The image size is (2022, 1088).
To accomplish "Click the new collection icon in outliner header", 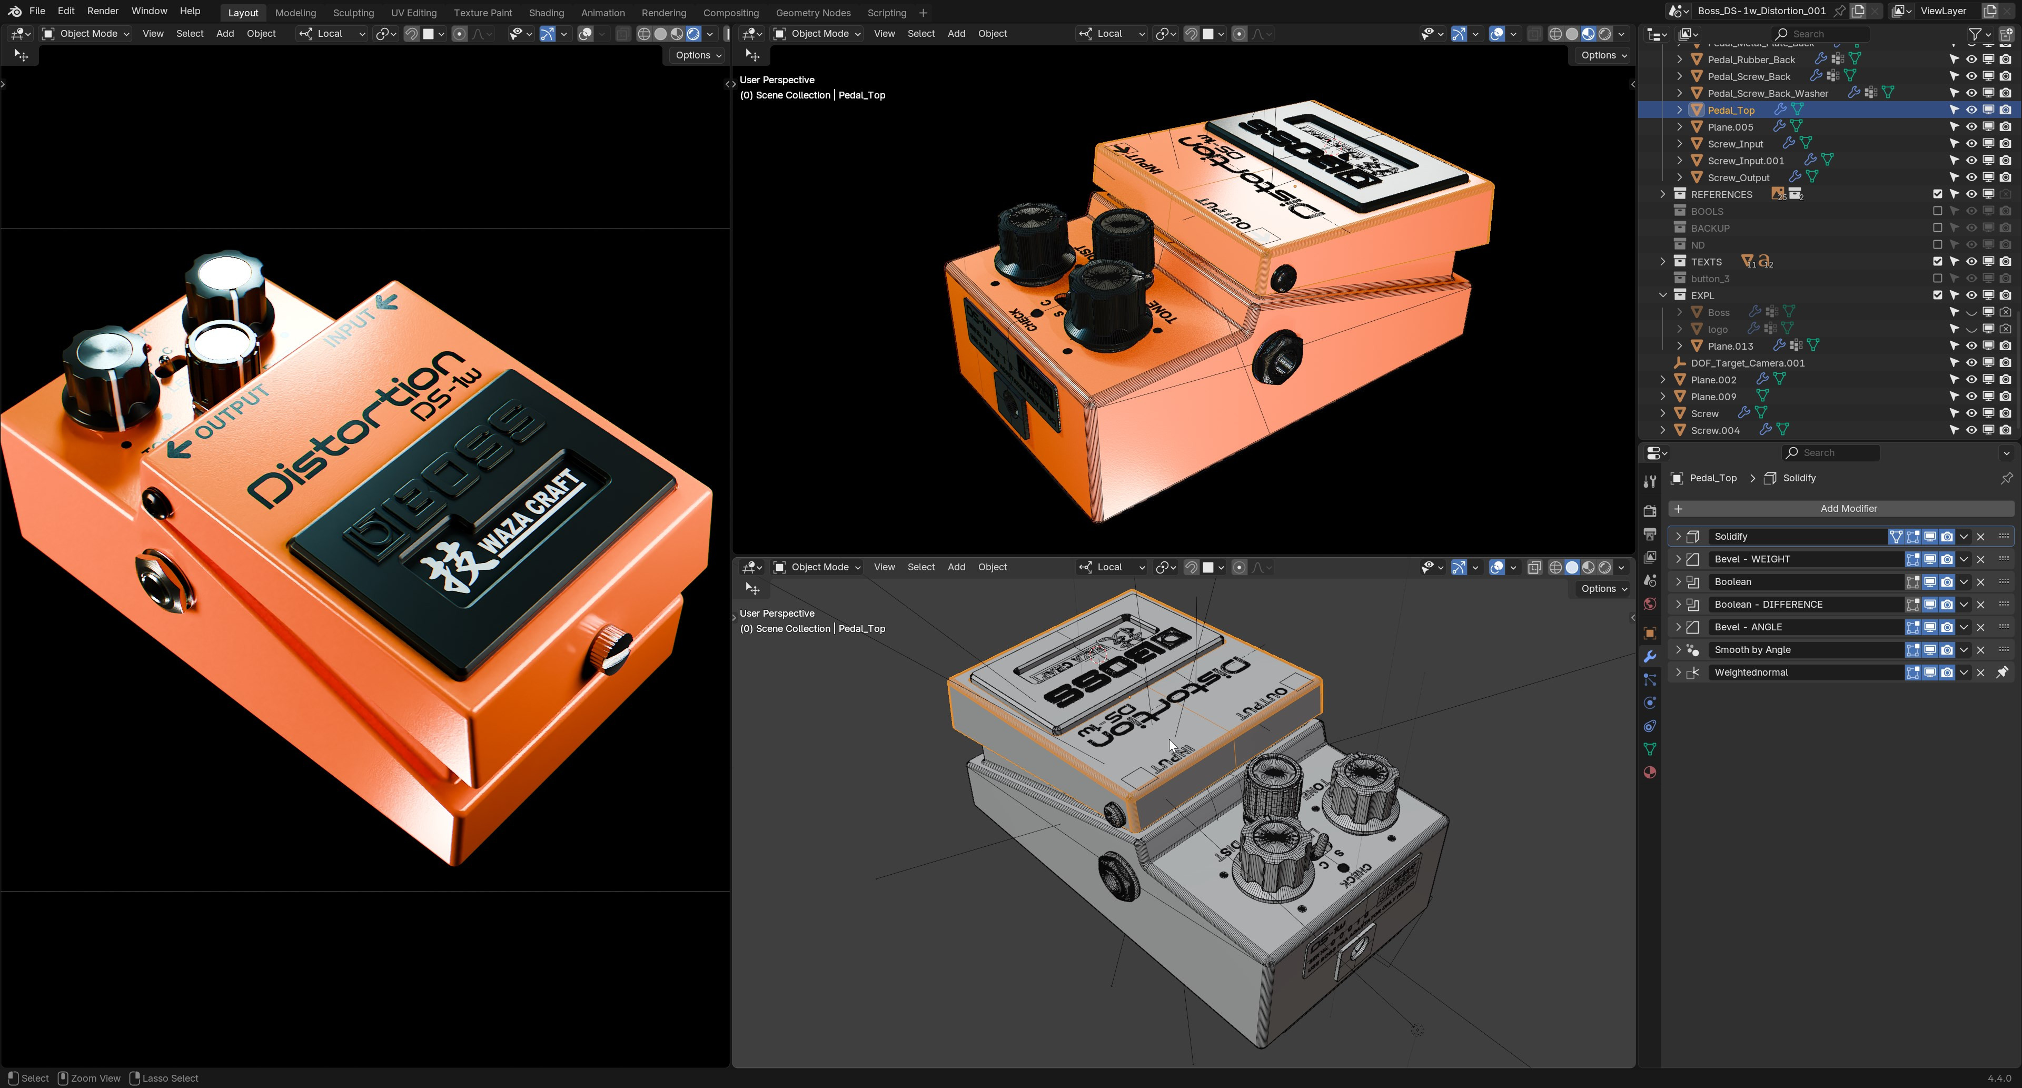I will coord(2006,34).
